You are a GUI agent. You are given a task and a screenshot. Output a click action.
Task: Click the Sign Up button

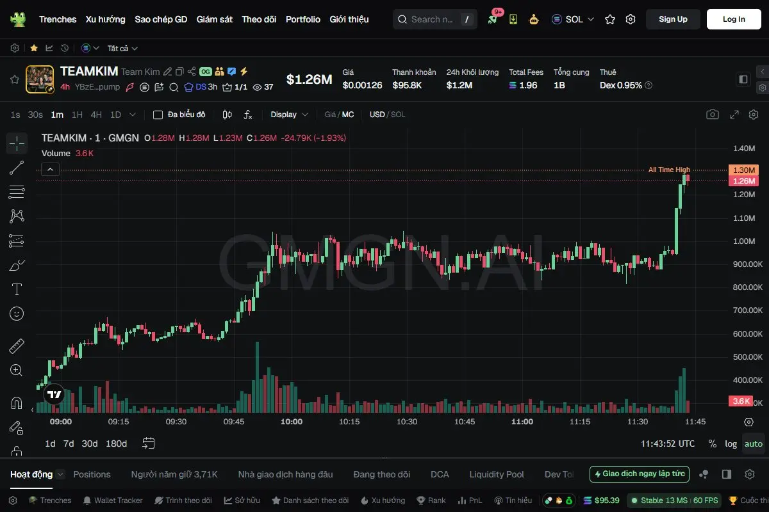click(x=673, y=19)
